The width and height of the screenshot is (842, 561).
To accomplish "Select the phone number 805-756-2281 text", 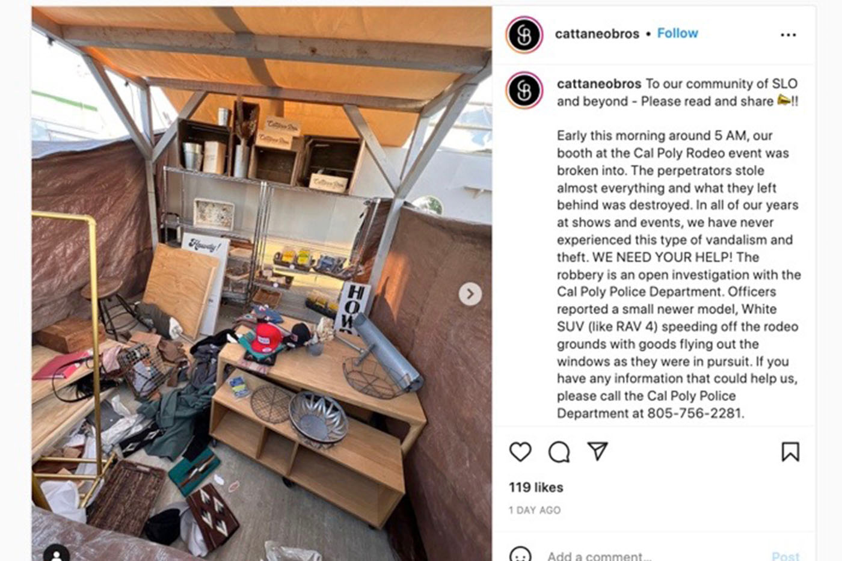I will [x=695, y=413].
